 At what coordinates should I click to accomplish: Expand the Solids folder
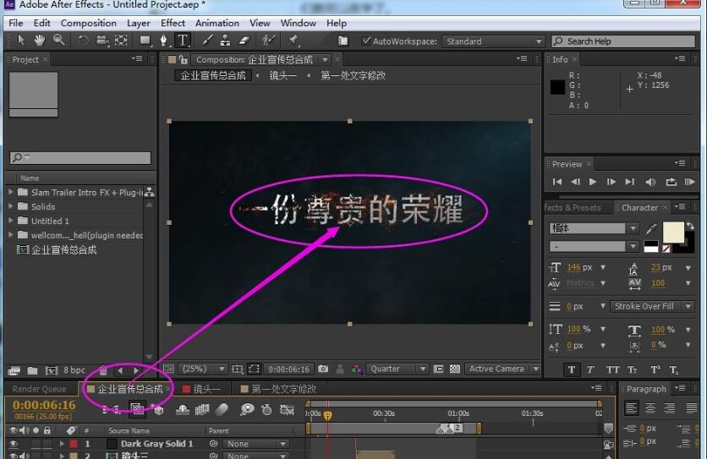[x=11, y=206]
